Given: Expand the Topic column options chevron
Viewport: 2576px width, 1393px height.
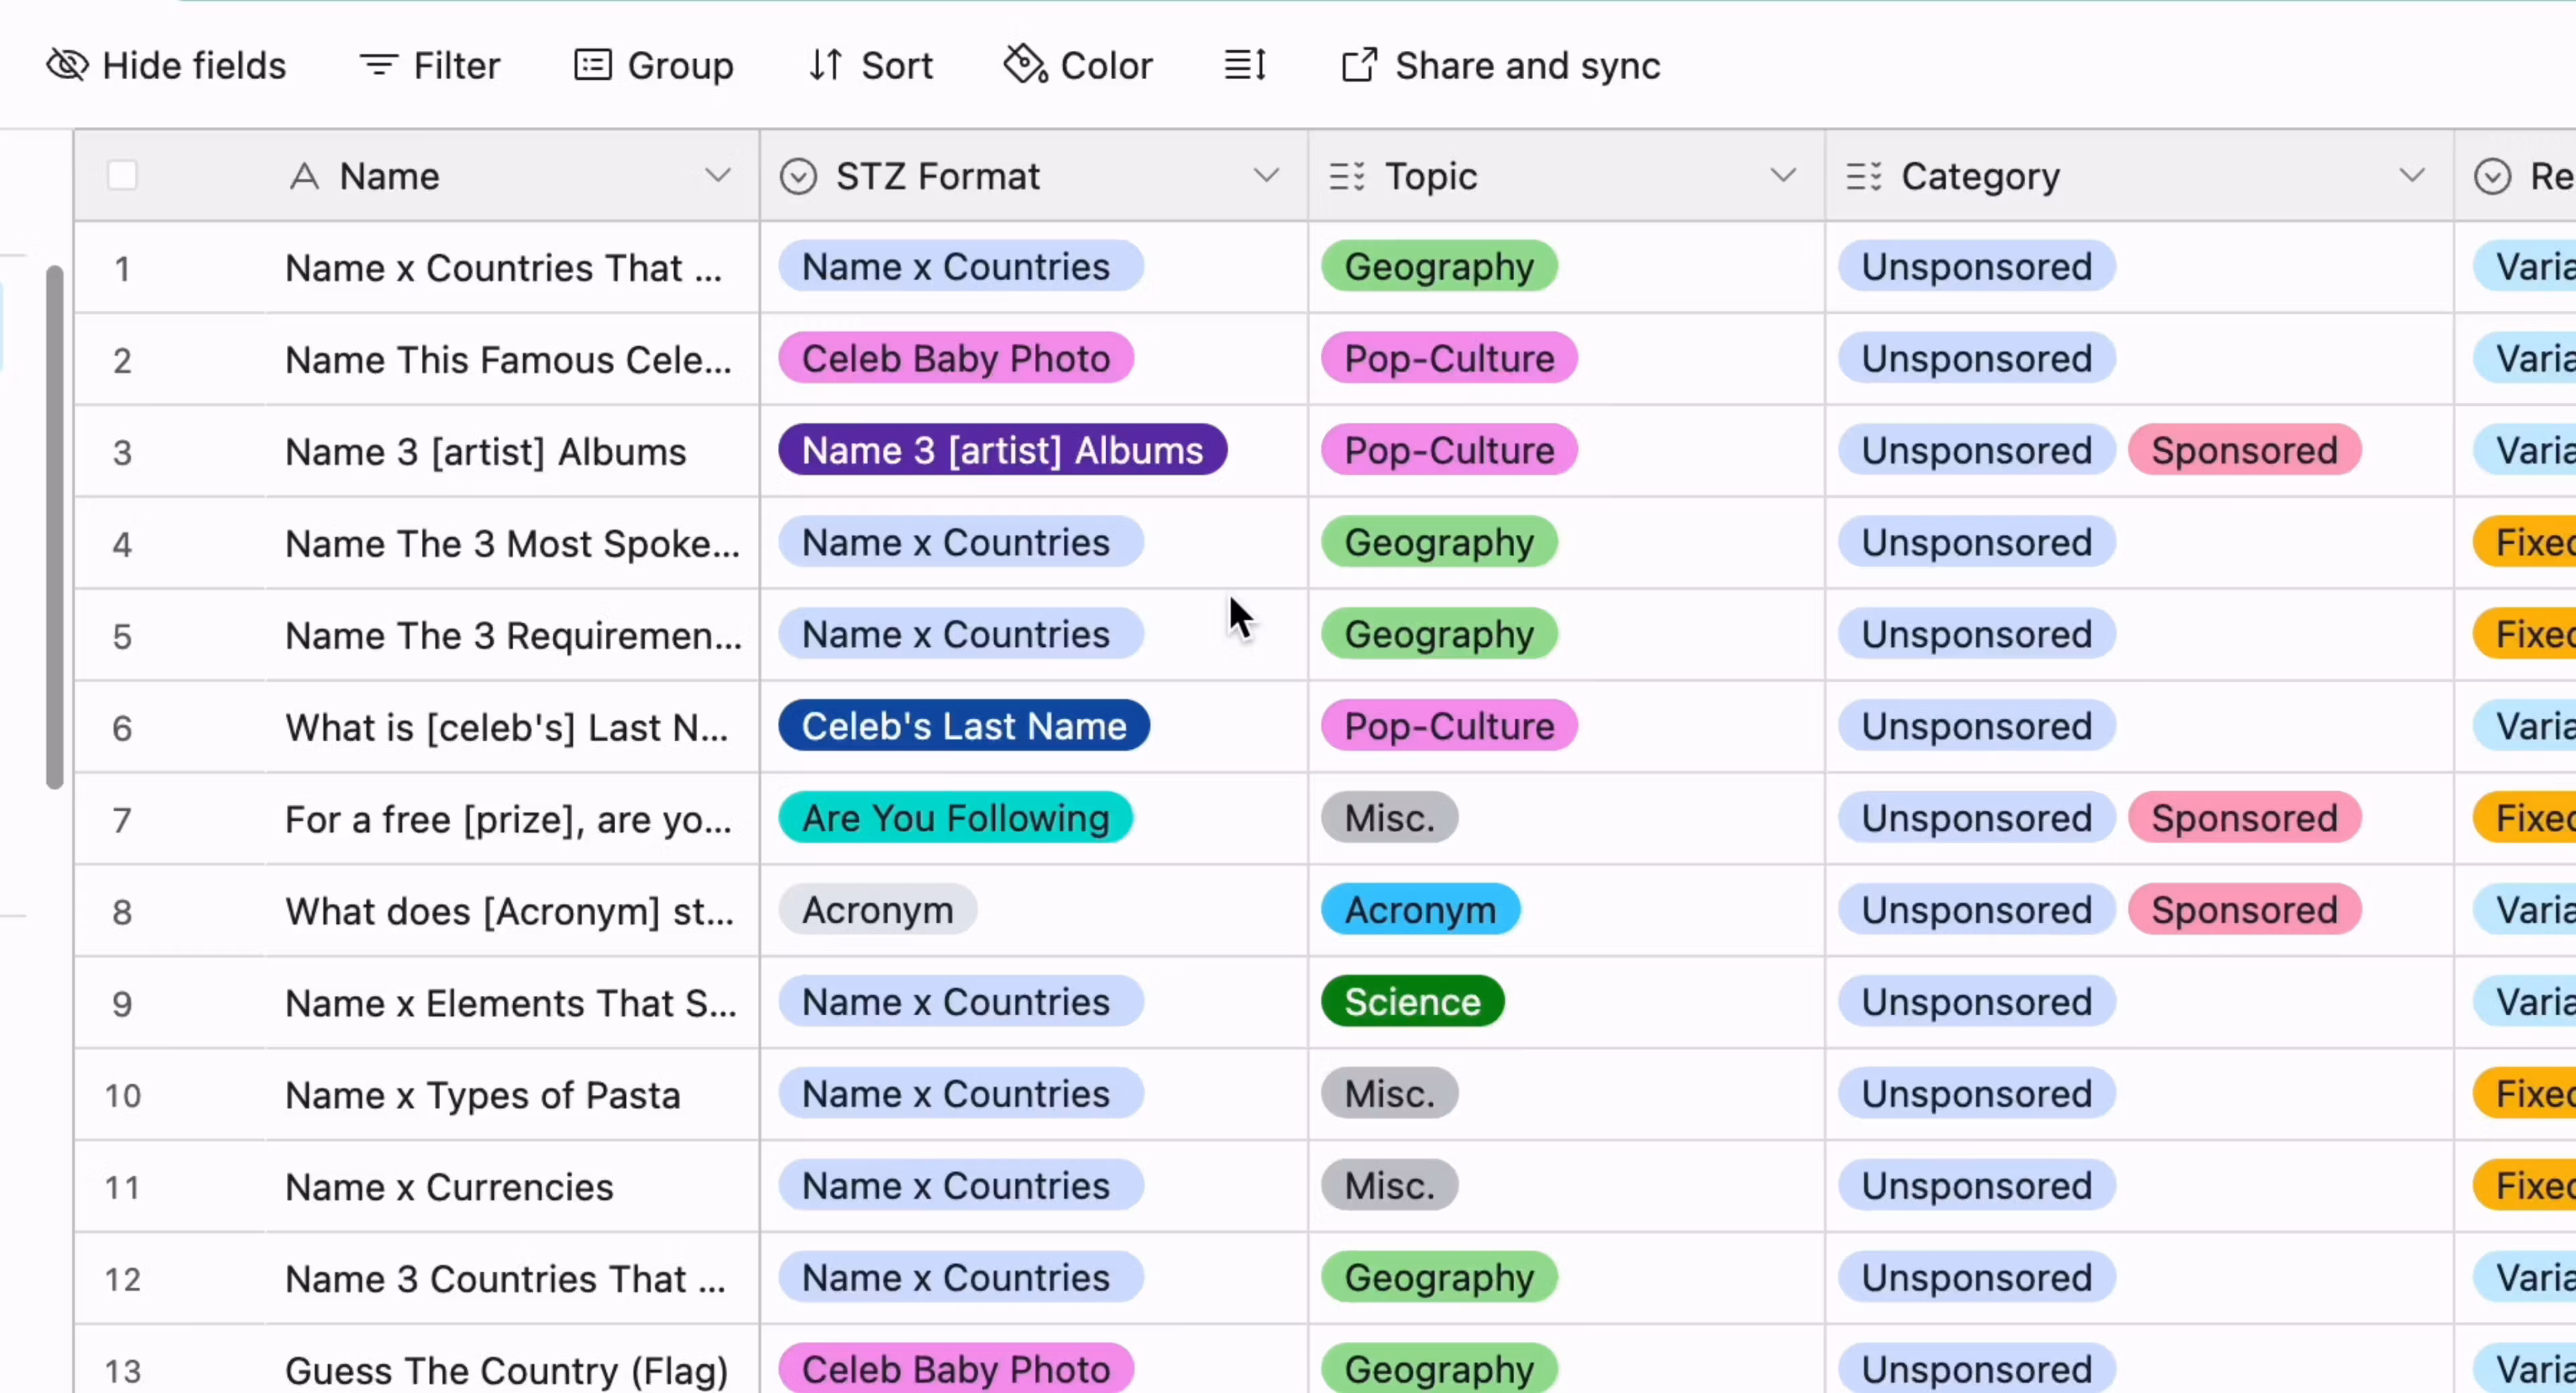Looking at the screenshot, I should point(1784,175).
